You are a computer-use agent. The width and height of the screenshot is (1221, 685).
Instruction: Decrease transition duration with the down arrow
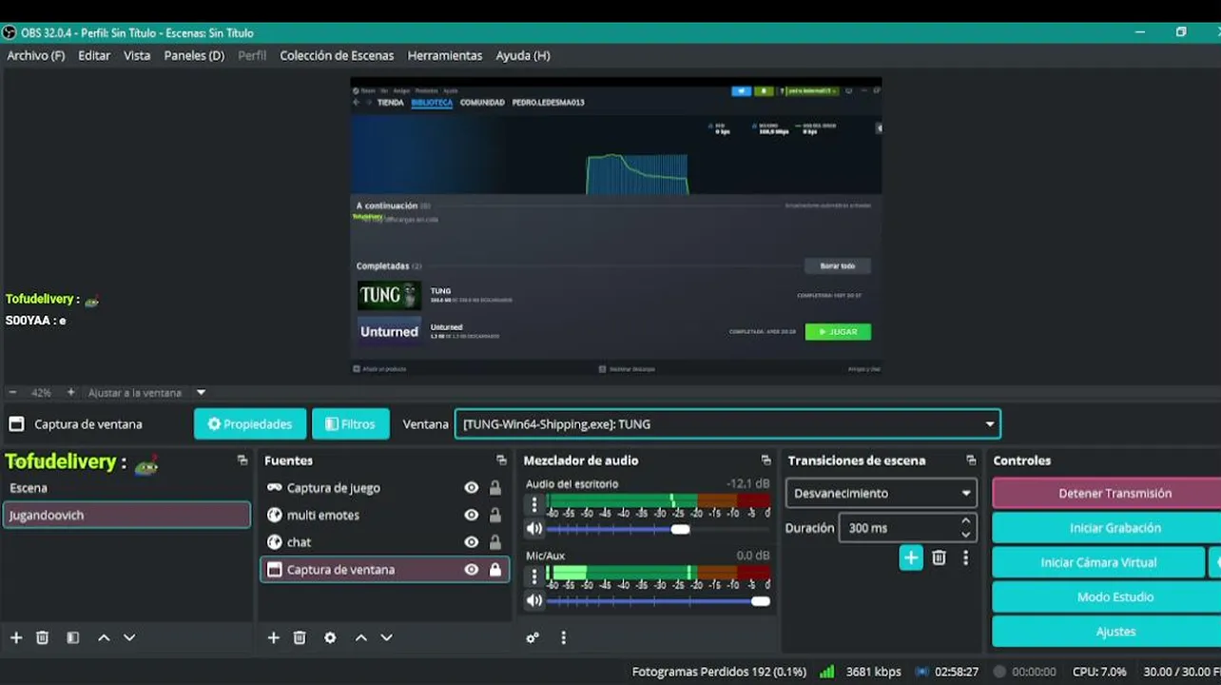pos(966,535)
